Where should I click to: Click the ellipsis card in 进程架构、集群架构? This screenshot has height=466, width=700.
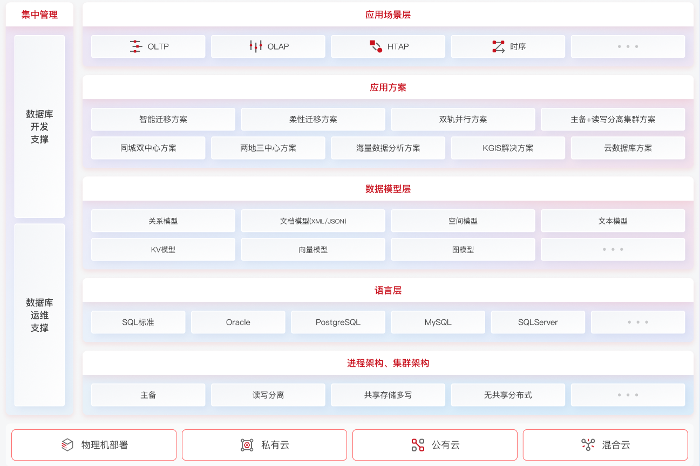(628, 395)
